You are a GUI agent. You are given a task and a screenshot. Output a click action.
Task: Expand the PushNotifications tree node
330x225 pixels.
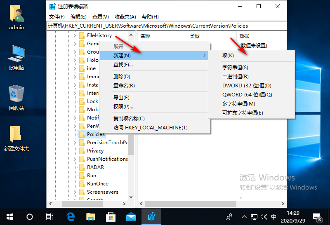tap(75, 159)
